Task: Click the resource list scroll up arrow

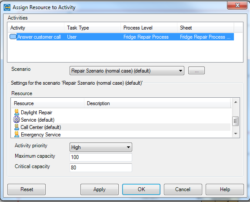Action: [236, 102]
